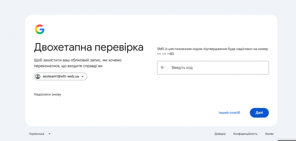
Task: Click the masked phone number ending in 80
Action: coord(166,54)
